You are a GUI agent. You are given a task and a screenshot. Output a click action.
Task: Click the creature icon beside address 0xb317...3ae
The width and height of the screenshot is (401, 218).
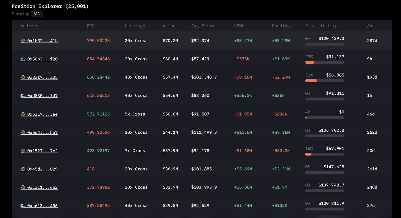click(x=22, y=114)
